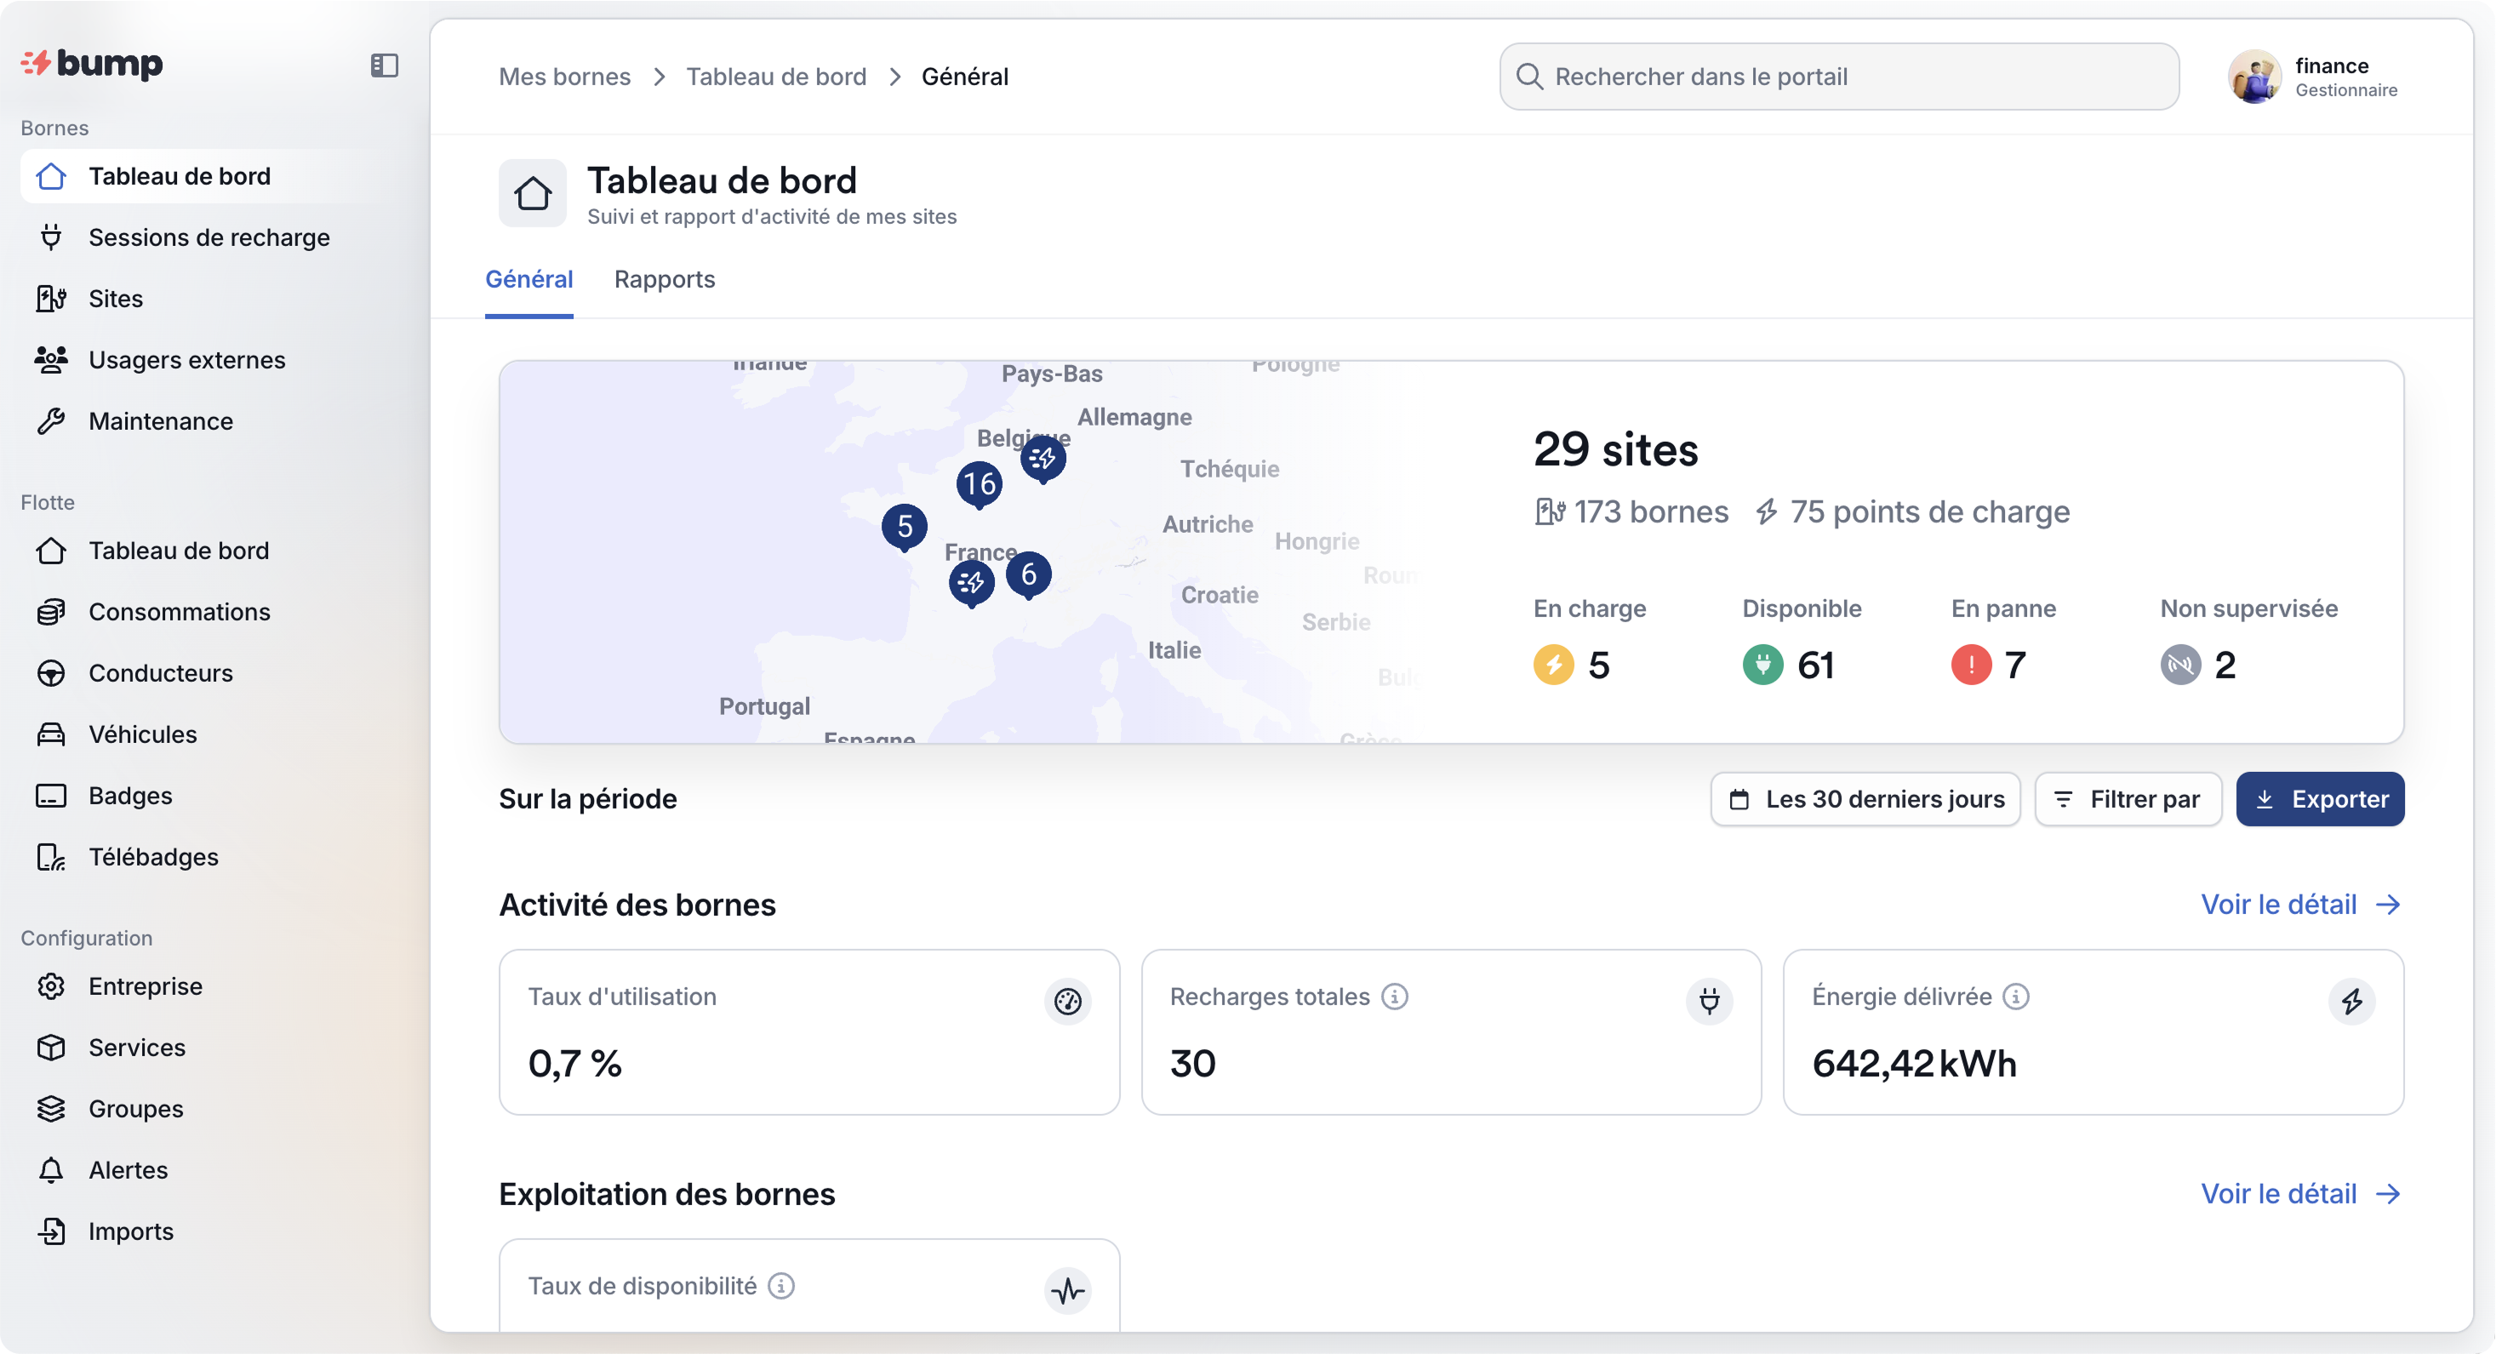The image size is (2496, 1354).
Task: Open Sites charging station icon
Action: [51, 299]
